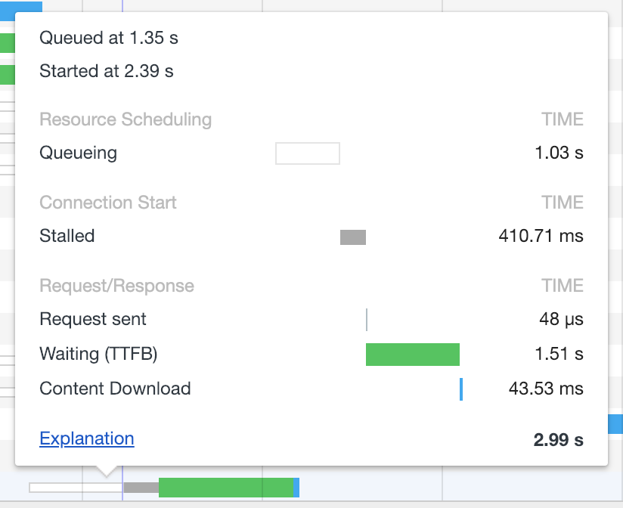Click the gray Stalled timing bar
The image size is (623, 508).
353,237
